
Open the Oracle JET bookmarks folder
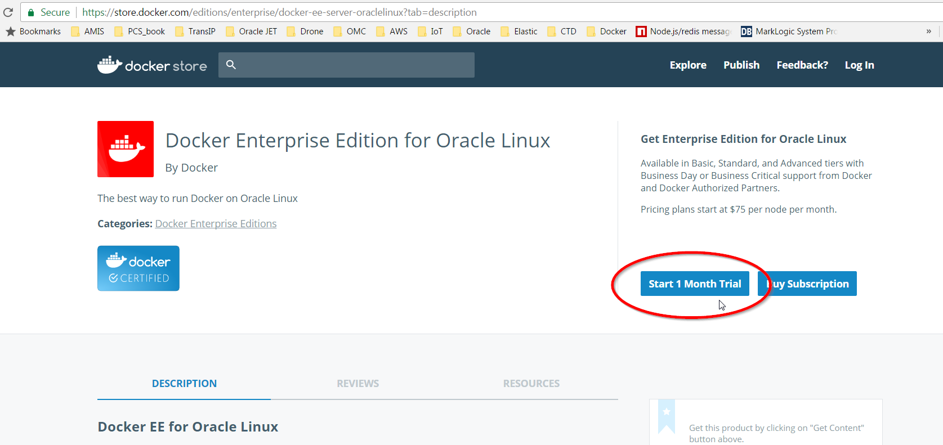point(252,32)
